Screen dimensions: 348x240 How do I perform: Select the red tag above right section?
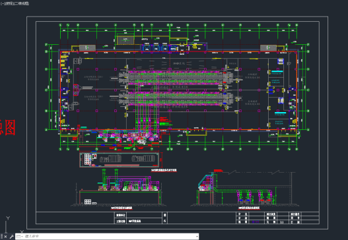pos(218,170)
